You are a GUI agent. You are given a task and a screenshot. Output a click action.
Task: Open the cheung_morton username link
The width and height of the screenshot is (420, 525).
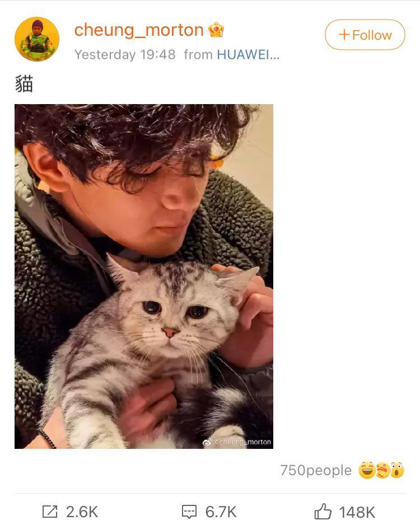(x=139, y=30)
